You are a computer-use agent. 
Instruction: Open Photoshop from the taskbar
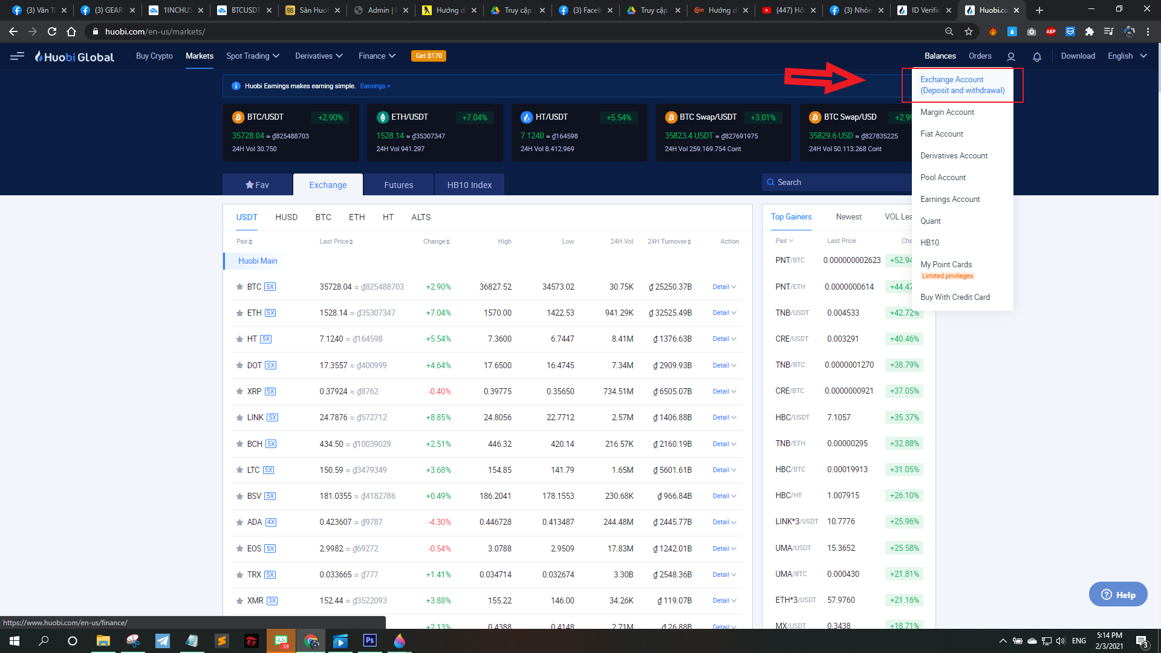click(x=369, y=641)
